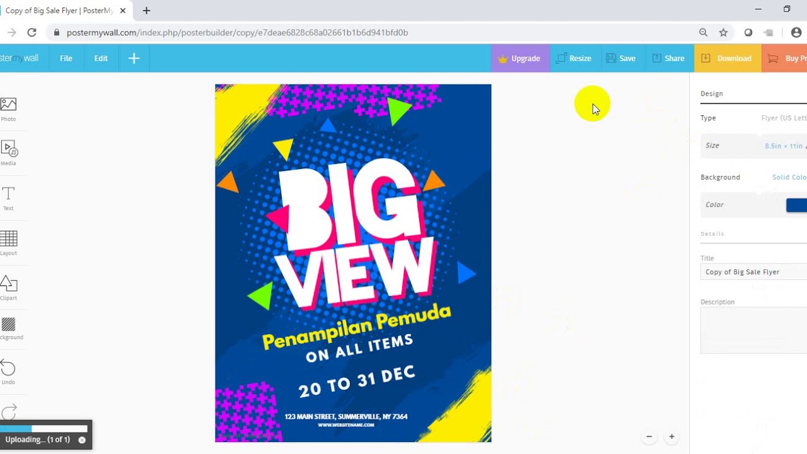Select the Text tool
The width and height of the screenshot is (807, 454).
(8, 198)
